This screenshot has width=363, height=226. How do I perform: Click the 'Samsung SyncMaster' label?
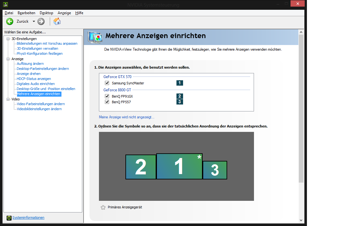(128, 83)
